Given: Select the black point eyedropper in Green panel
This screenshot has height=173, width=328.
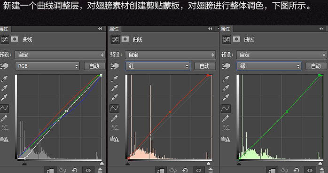Looking at the screenshot, I should (x=226, y=79).
